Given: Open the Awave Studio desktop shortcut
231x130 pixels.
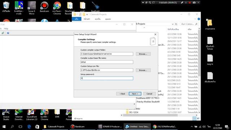Looking at the screenshot, I should tap(6, 115).
